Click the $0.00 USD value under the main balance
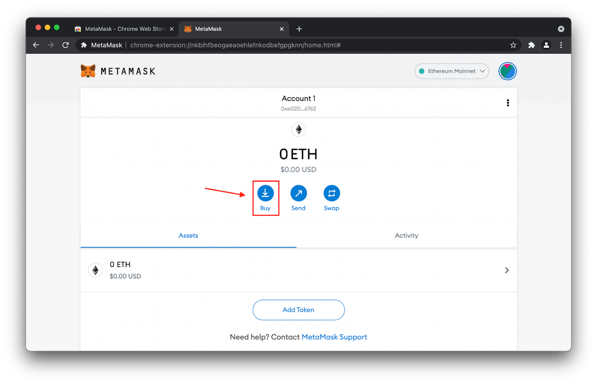Screen dimensions: 597x385 (298, 169)
